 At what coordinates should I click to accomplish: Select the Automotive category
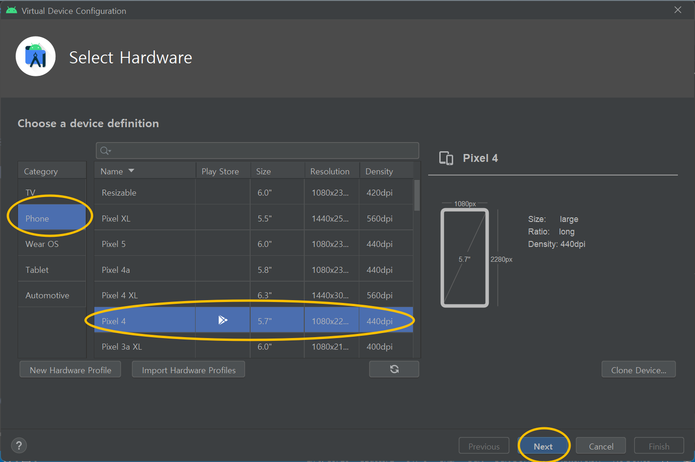coord(52,295)
